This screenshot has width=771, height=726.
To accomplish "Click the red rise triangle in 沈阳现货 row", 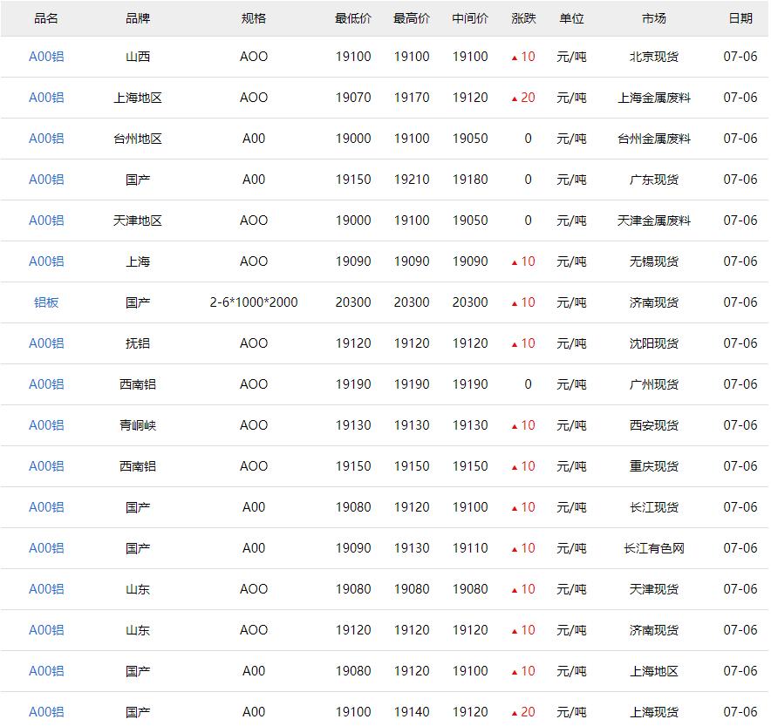I will tap(515, 344).
